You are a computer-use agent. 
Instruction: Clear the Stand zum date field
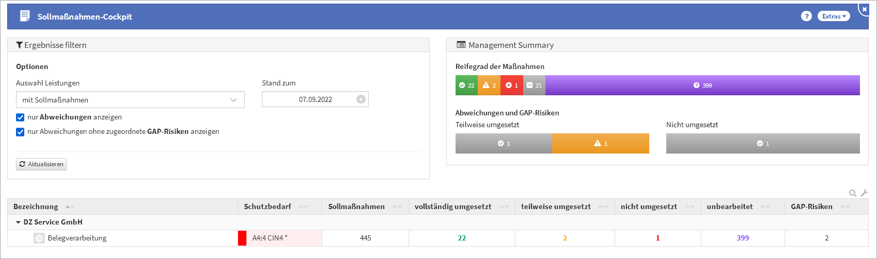tap(361, 99)
